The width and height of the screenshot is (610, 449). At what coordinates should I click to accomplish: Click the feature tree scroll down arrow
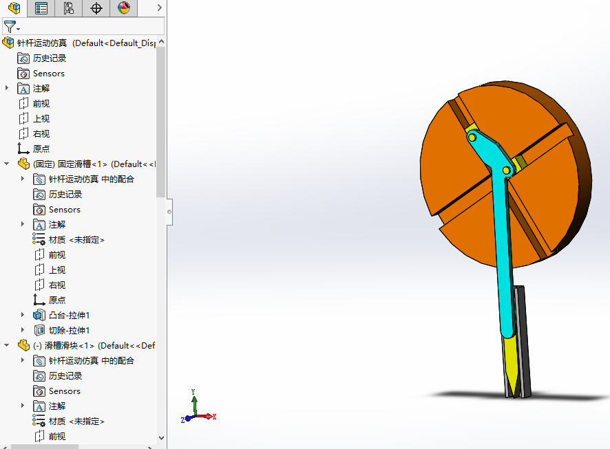click(x=161, y=438)
